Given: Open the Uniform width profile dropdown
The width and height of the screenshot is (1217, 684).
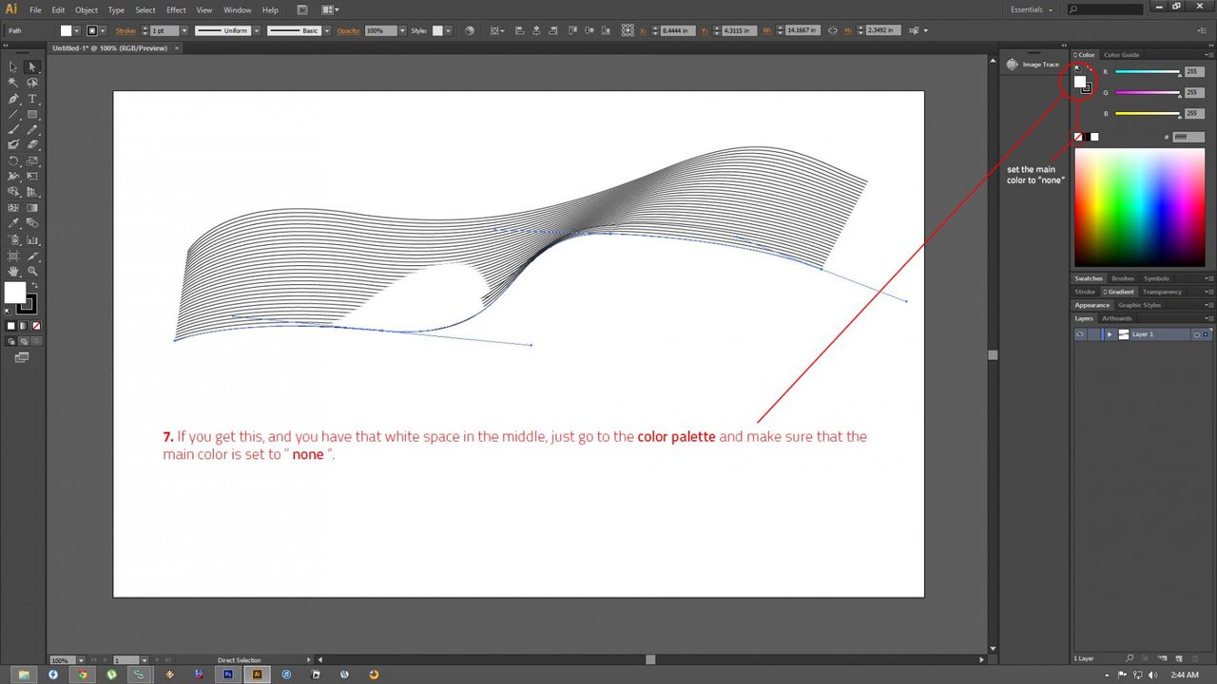Looking at the screenshot, I should (255, 30).
